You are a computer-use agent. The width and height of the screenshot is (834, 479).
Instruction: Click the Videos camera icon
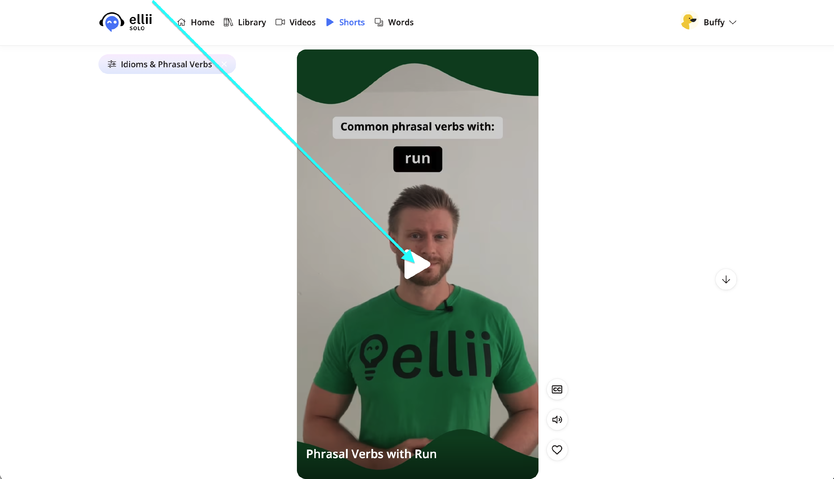(280, 22)
